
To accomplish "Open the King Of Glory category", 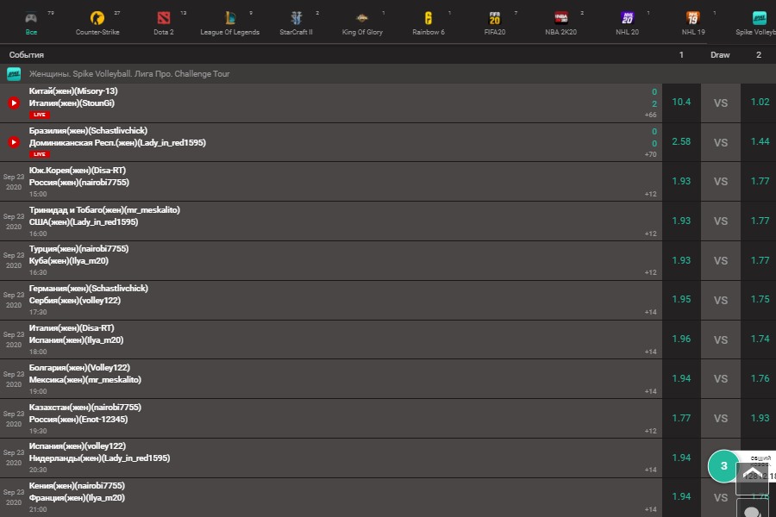I will coord(363,19).
